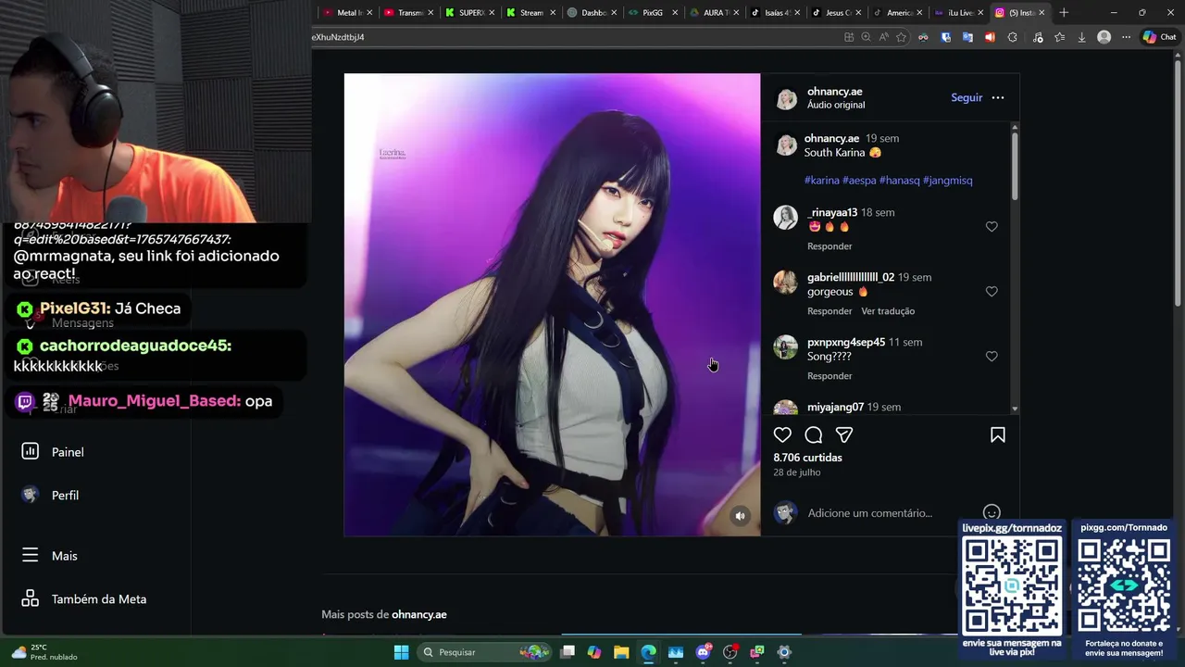The image size is (1185, 667).
Task: Open the #karina hashtag
Action: tap(822, 180)
